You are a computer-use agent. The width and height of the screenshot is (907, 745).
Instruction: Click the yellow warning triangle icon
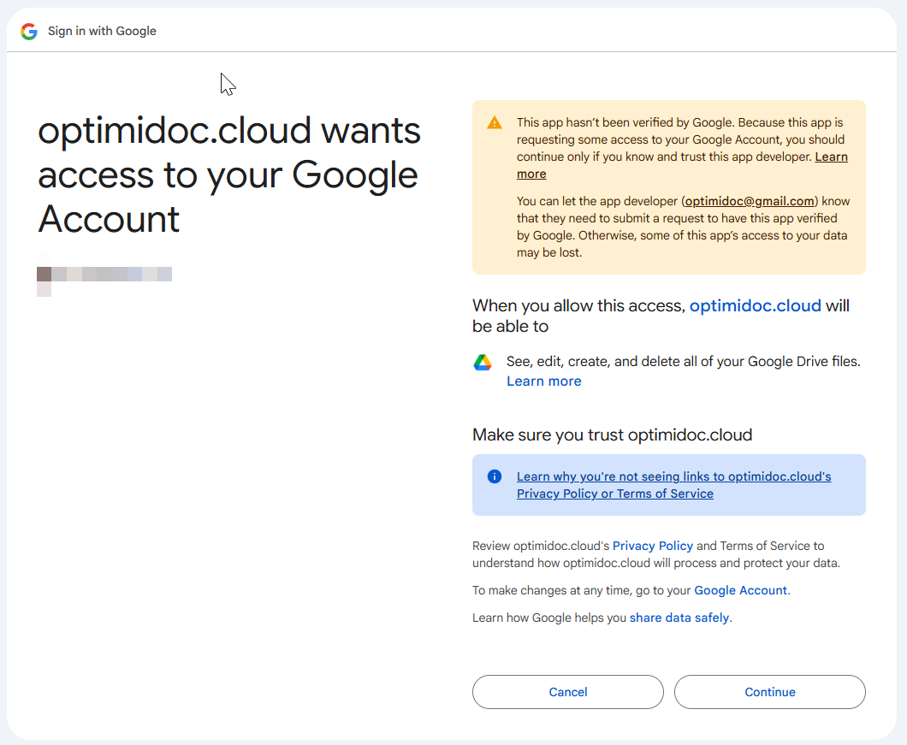(495, 123)
